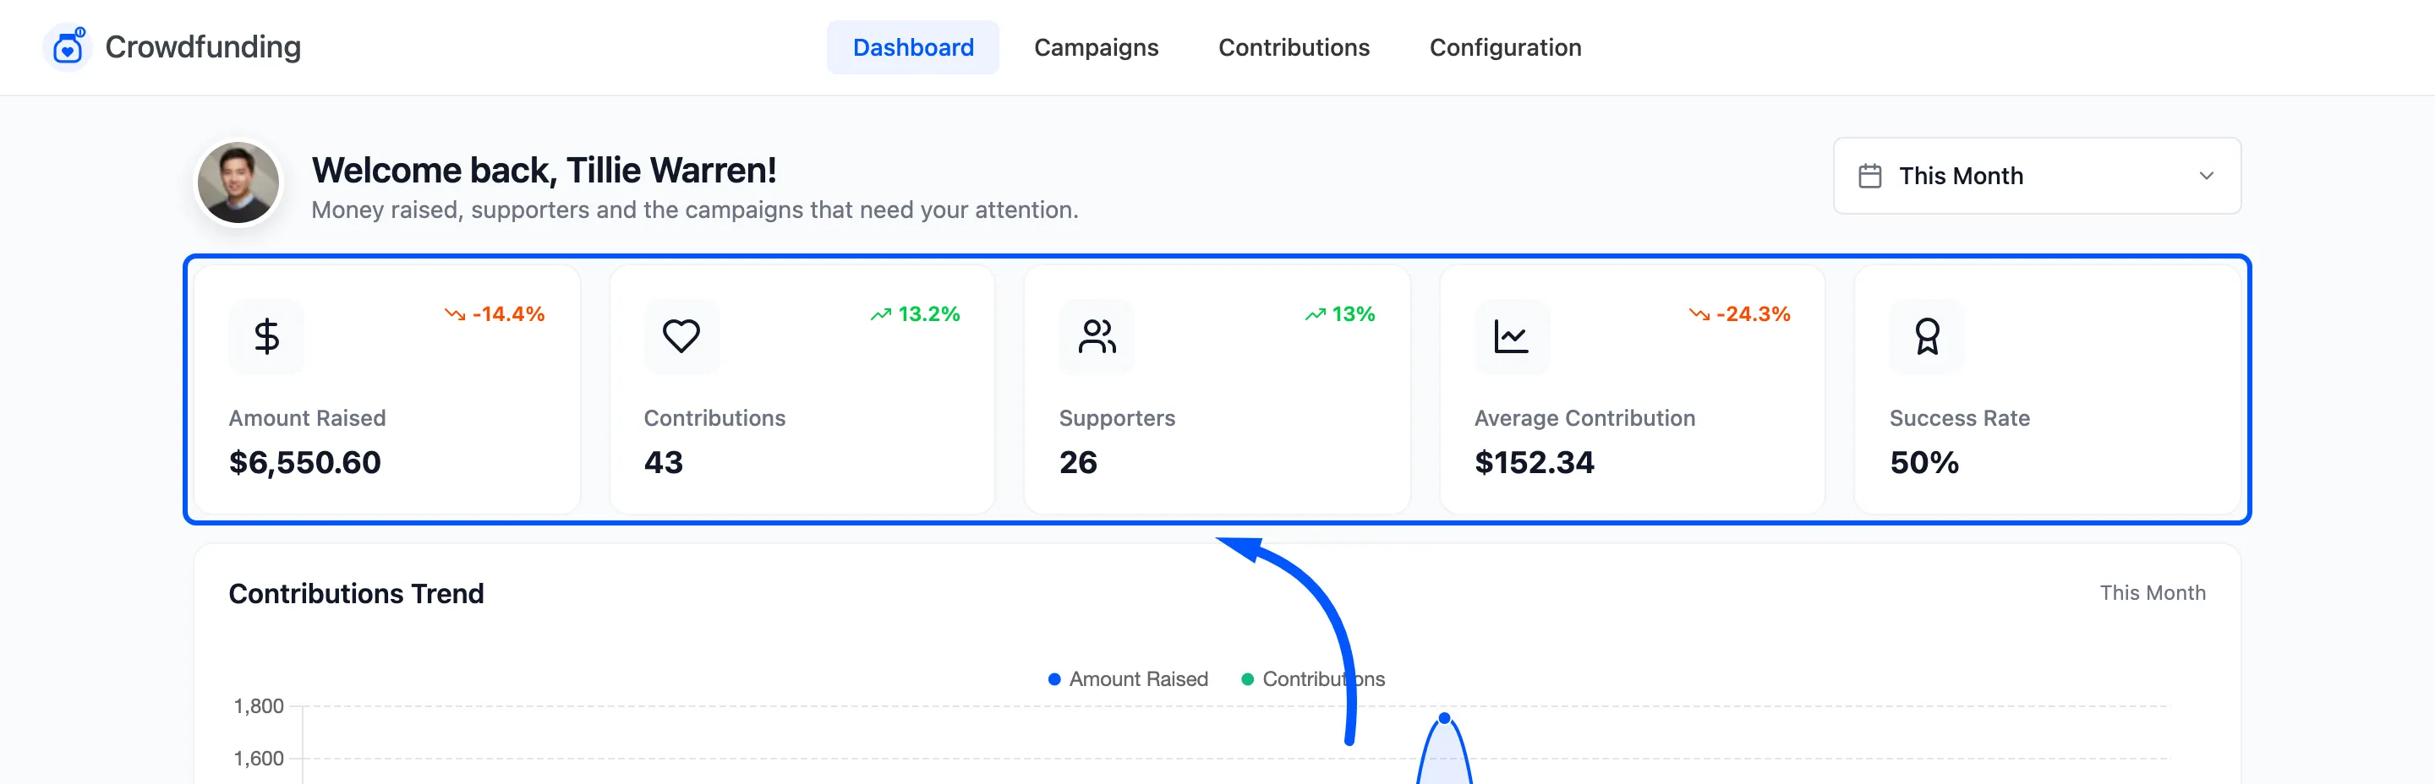Click the Crowdfunding logo icon
Image resolution: width=2435 pixels, height=784 pixels.
[x=68, y=47]
